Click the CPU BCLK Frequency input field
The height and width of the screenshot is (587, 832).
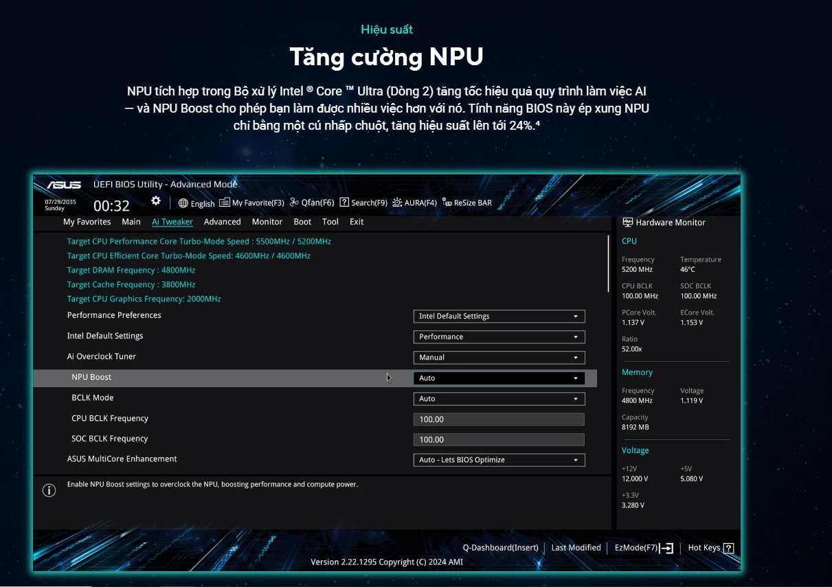coord(499,419)
